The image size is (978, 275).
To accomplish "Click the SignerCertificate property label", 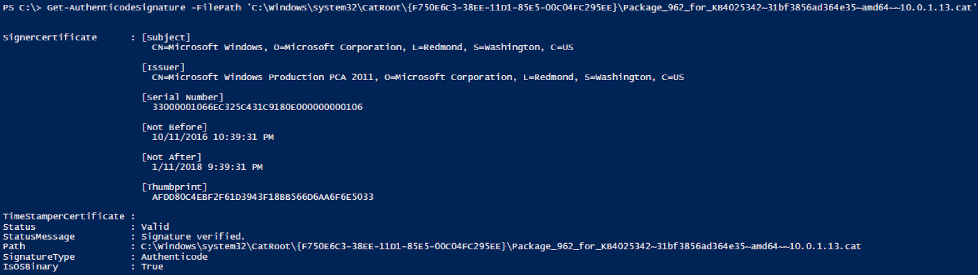I will (x=50, y=37).
